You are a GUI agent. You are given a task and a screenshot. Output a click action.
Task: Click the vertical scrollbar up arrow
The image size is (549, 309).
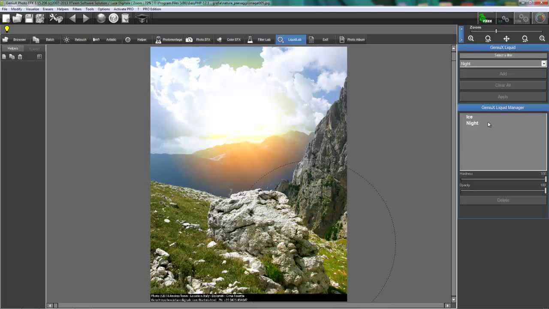point(454,48)
